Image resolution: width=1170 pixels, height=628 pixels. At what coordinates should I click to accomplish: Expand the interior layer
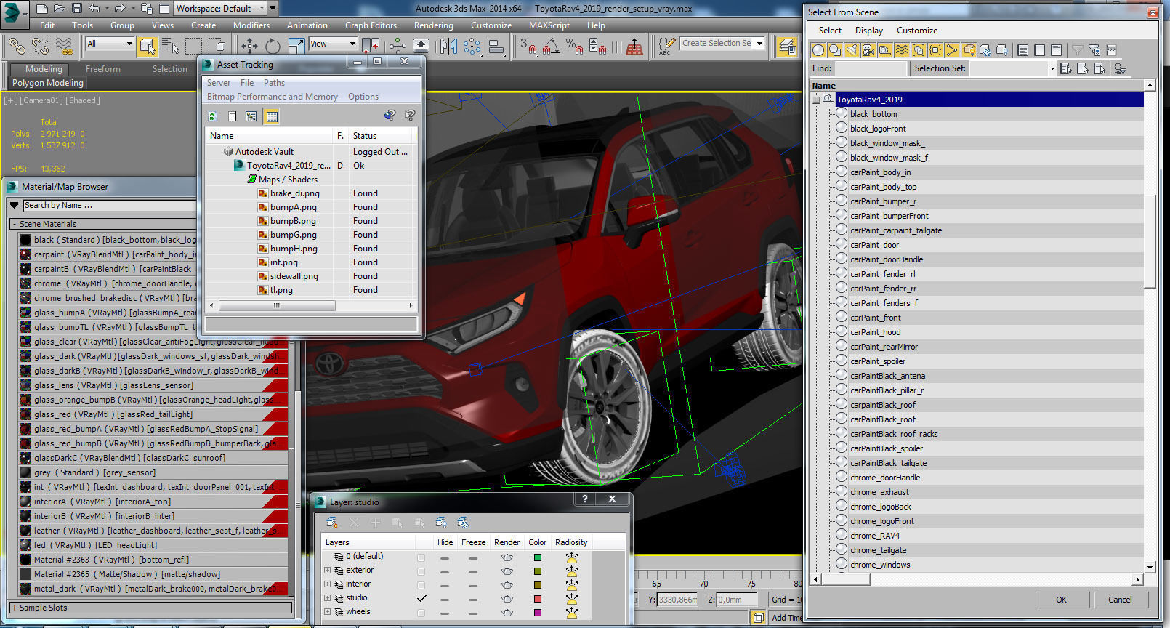327,584
